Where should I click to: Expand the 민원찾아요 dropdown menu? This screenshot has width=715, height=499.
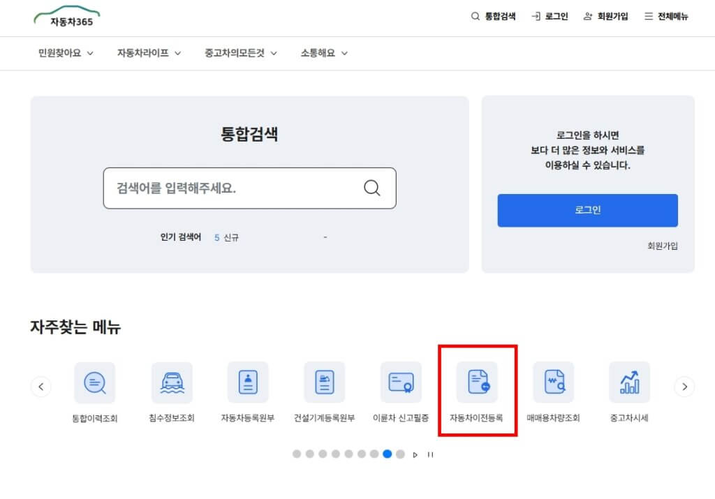pos(66,53)
